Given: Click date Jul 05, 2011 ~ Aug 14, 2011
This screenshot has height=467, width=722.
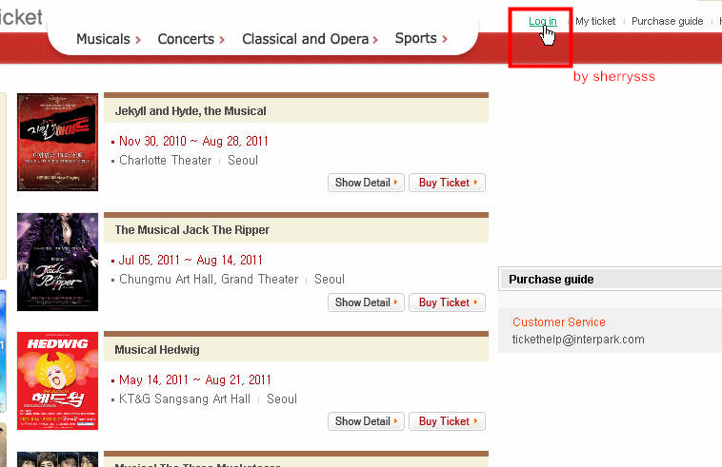Looking at the screenshot, I should pos(191,261).
